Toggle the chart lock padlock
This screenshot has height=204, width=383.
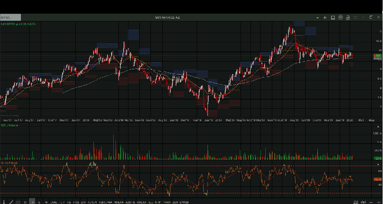[x=348, y=17]
